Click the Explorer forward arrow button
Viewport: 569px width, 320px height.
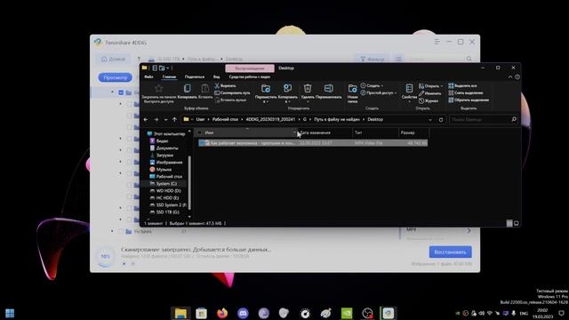pyautogui.click(x=156, y=119)
